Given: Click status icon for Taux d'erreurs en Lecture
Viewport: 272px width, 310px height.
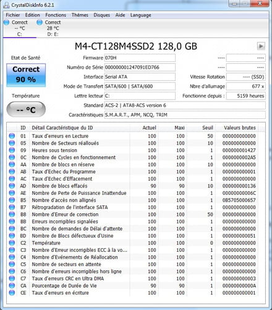Looking at the screenshot, I should pyautogui.click(x=12, y=136).
